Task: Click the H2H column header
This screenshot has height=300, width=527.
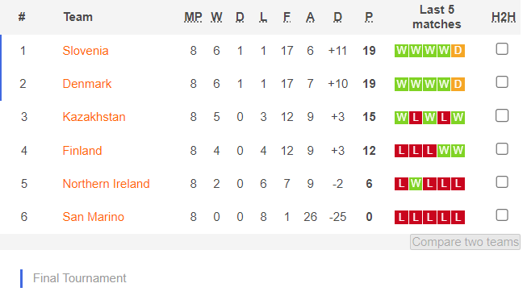Action: pos(503,17)
